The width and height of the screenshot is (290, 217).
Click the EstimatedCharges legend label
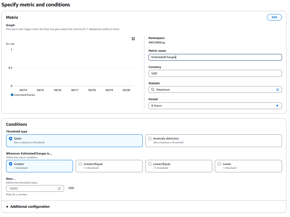tap(25, 95)
